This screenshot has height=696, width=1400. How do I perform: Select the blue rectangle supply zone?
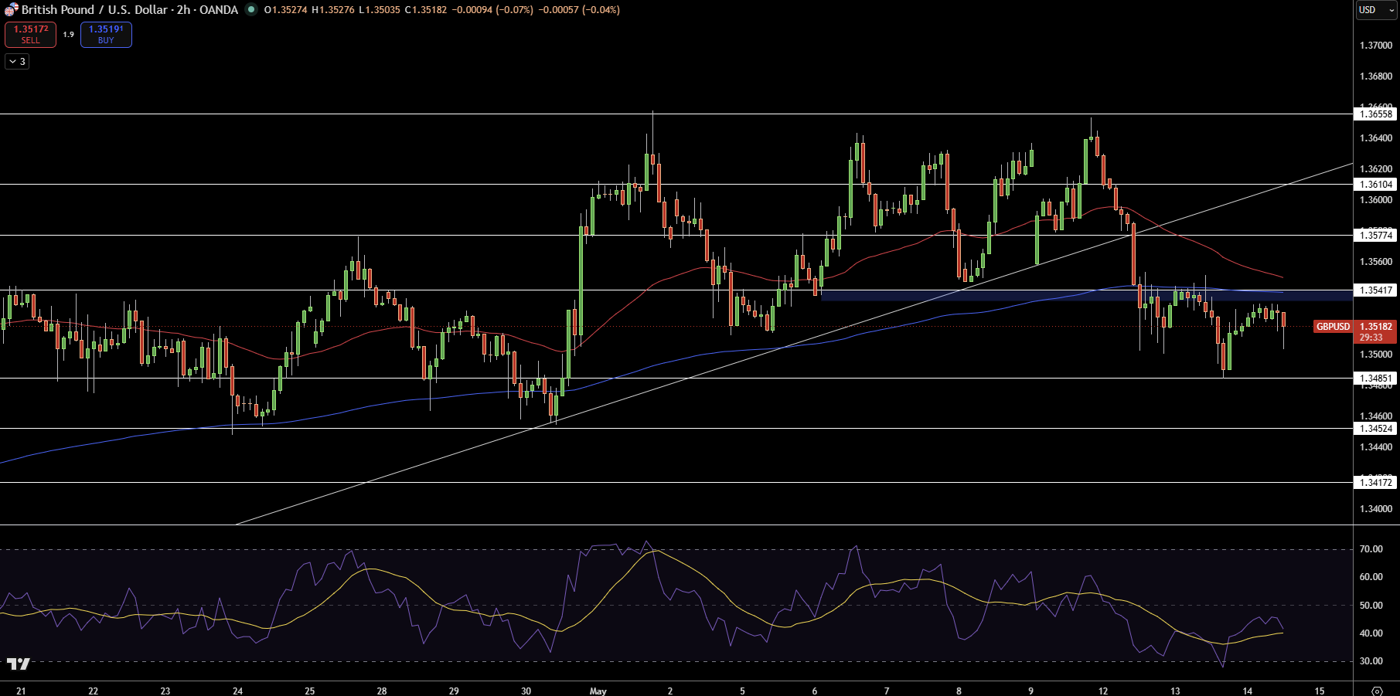click(1086, 295)
